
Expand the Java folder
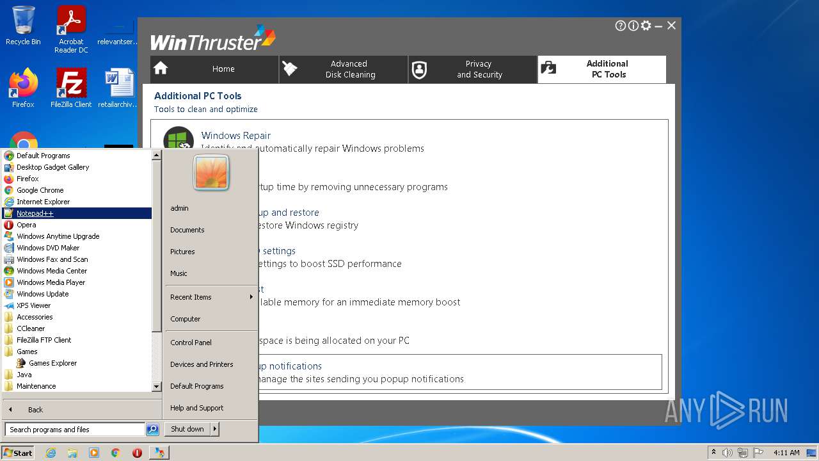(24, 375)
